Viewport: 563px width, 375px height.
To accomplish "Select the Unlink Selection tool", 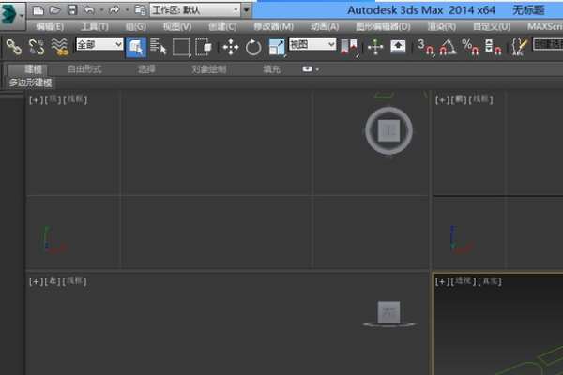I will pos(37,47).
